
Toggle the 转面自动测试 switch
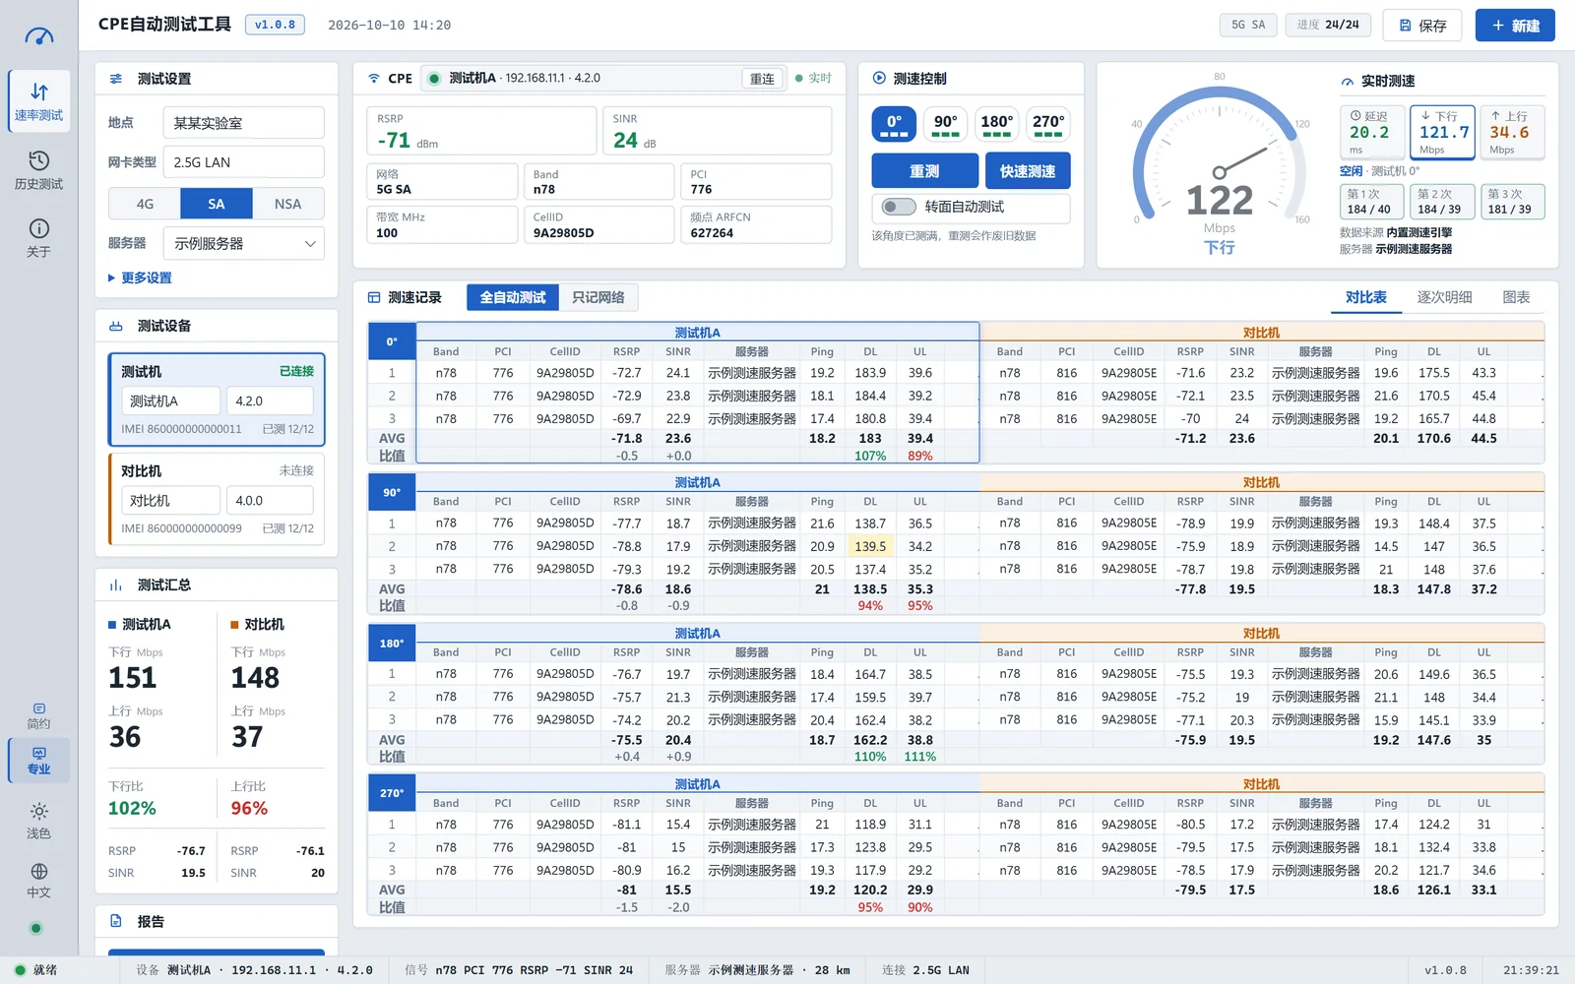(898, 207)
